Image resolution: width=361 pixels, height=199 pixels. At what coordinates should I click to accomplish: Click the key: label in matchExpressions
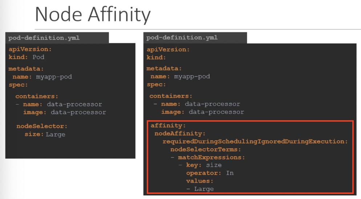[x=194, y=165]
